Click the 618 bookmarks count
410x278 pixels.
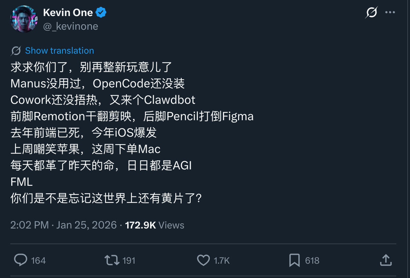pyautogui.click(x=312, y=261)
